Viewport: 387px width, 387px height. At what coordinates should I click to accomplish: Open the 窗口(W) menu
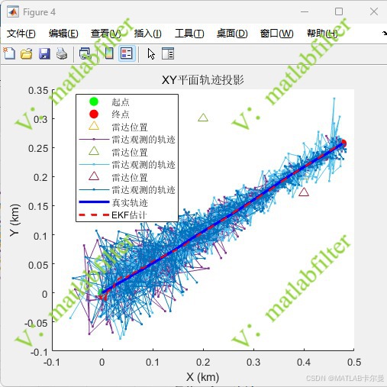click(x=277, y=34)
